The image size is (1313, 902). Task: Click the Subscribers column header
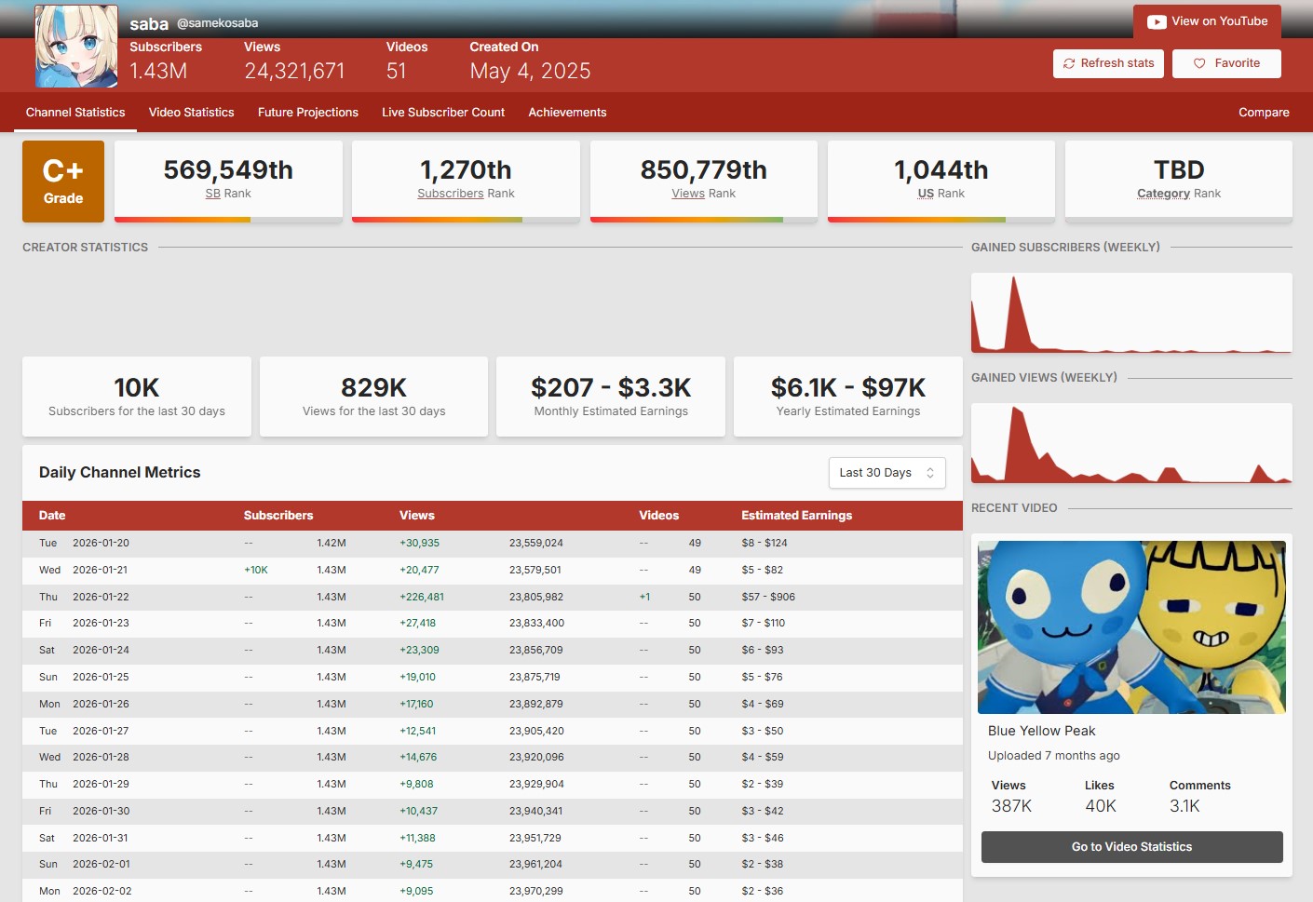pos(278,516)
